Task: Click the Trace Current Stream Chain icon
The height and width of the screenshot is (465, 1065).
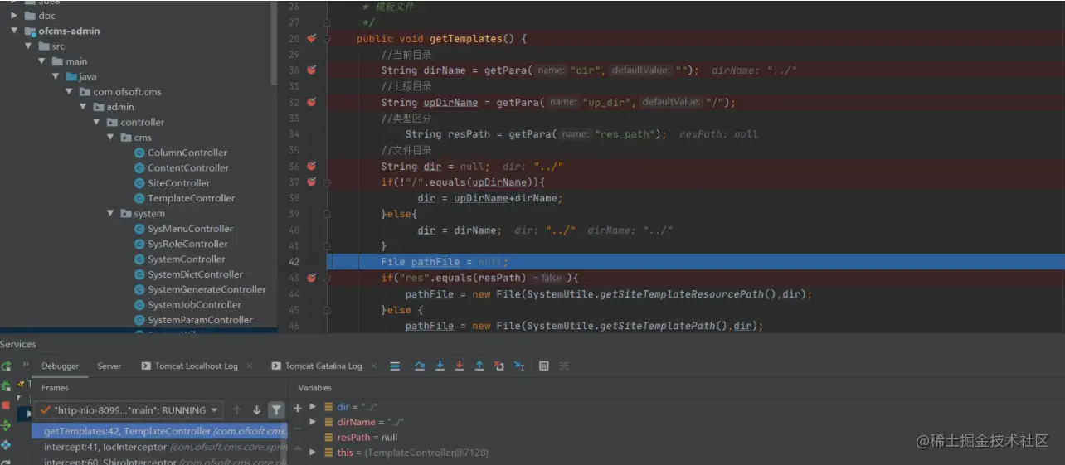Action: tap(564, 366)
